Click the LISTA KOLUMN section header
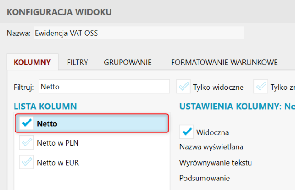Image resolution: width=295 pixels, height=190 pixels. click(45, 107)
